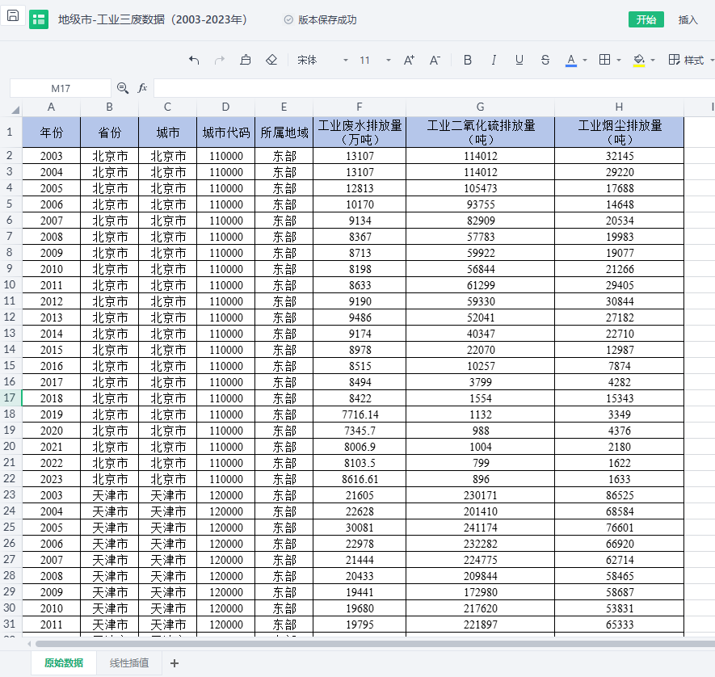Click 工业废水排放量 header cell
Screen dimensions: 715x677
pyautogui.click(x=360, y=132)
